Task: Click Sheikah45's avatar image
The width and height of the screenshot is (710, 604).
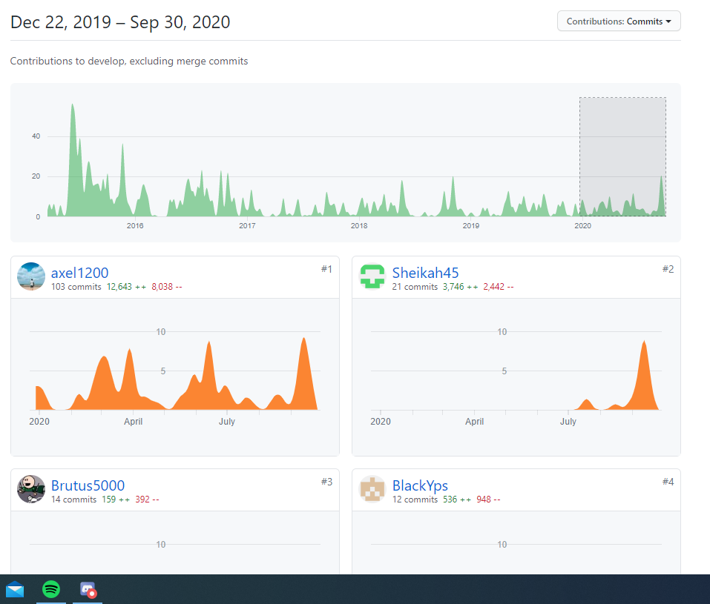Action: [372, 276]
